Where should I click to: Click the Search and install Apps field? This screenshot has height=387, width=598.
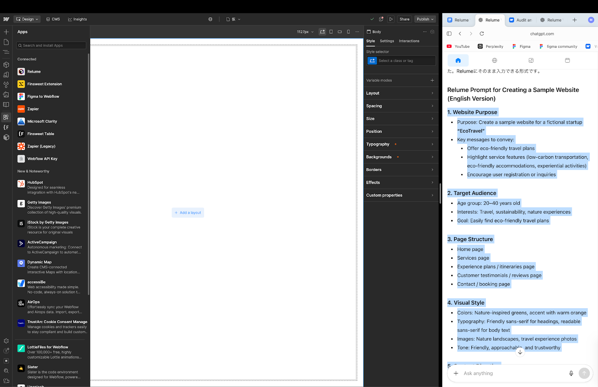pyautogui.click(x=51, y=46)
